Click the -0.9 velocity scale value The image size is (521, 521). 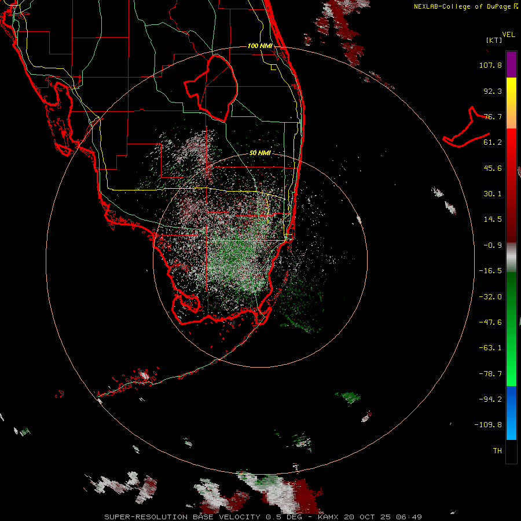[493, 245]
